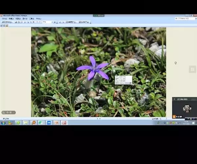
Task: Click the Edit Pictures toolbar button
Action: tap(71, 22)
